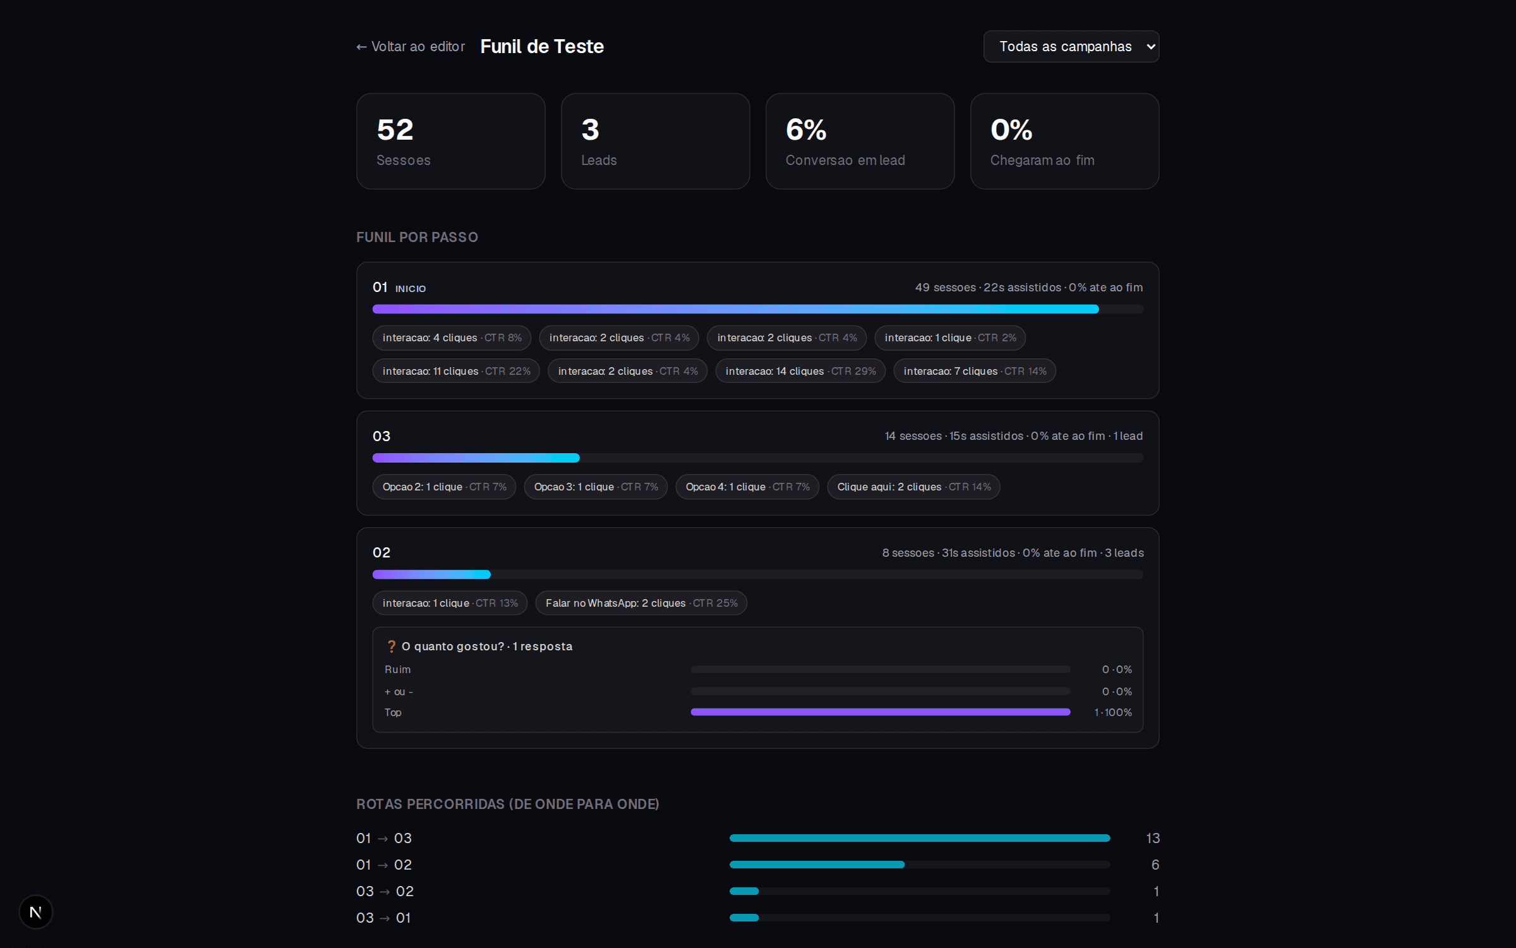This screenshot has width=1516, height=948.
Task: Select the '3 Leads' stat card
Action: (655, 141)
